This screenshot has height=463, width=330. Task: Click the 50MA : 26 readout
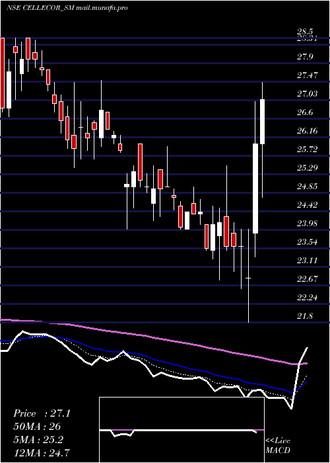click(x=37, y=427)
